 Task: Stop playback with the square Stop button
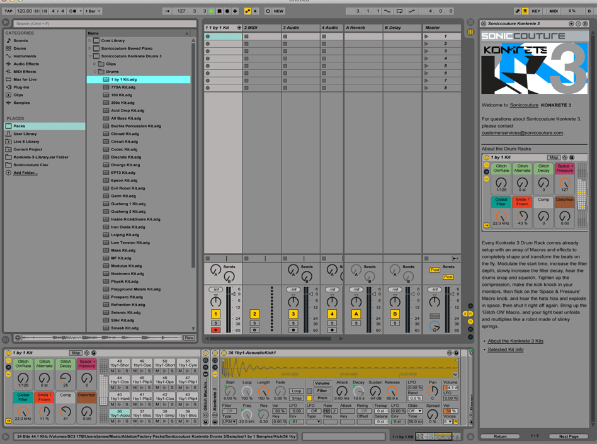click(x=220, y=11)
